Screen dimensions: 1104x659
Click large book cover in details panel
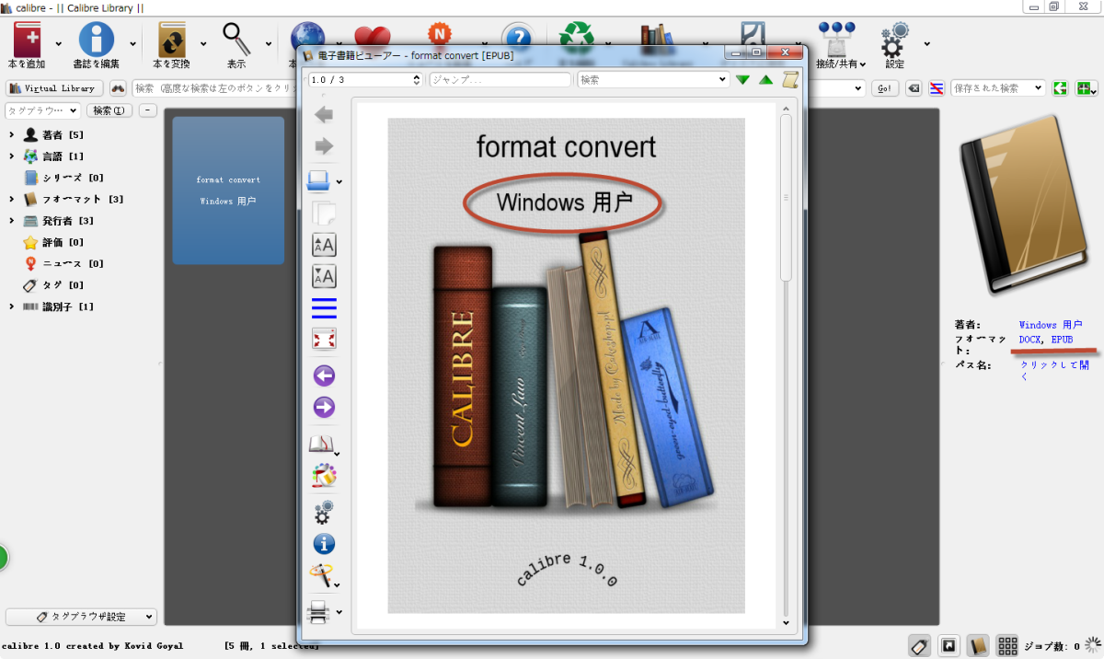tap(1025, 203)
